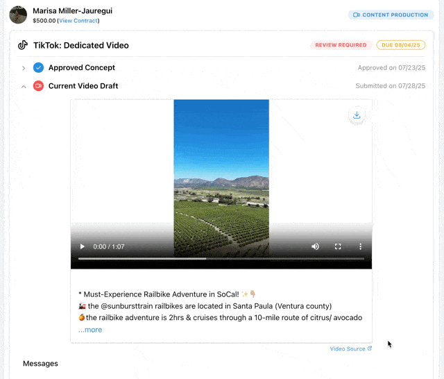Collapse the Current Video Draft section

24,86
